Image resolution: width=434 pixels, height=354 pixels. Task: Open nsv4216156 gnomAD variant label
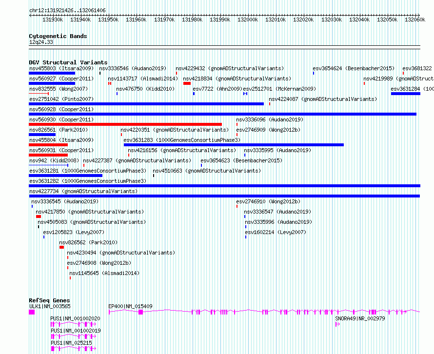click(x=182, y=150)
